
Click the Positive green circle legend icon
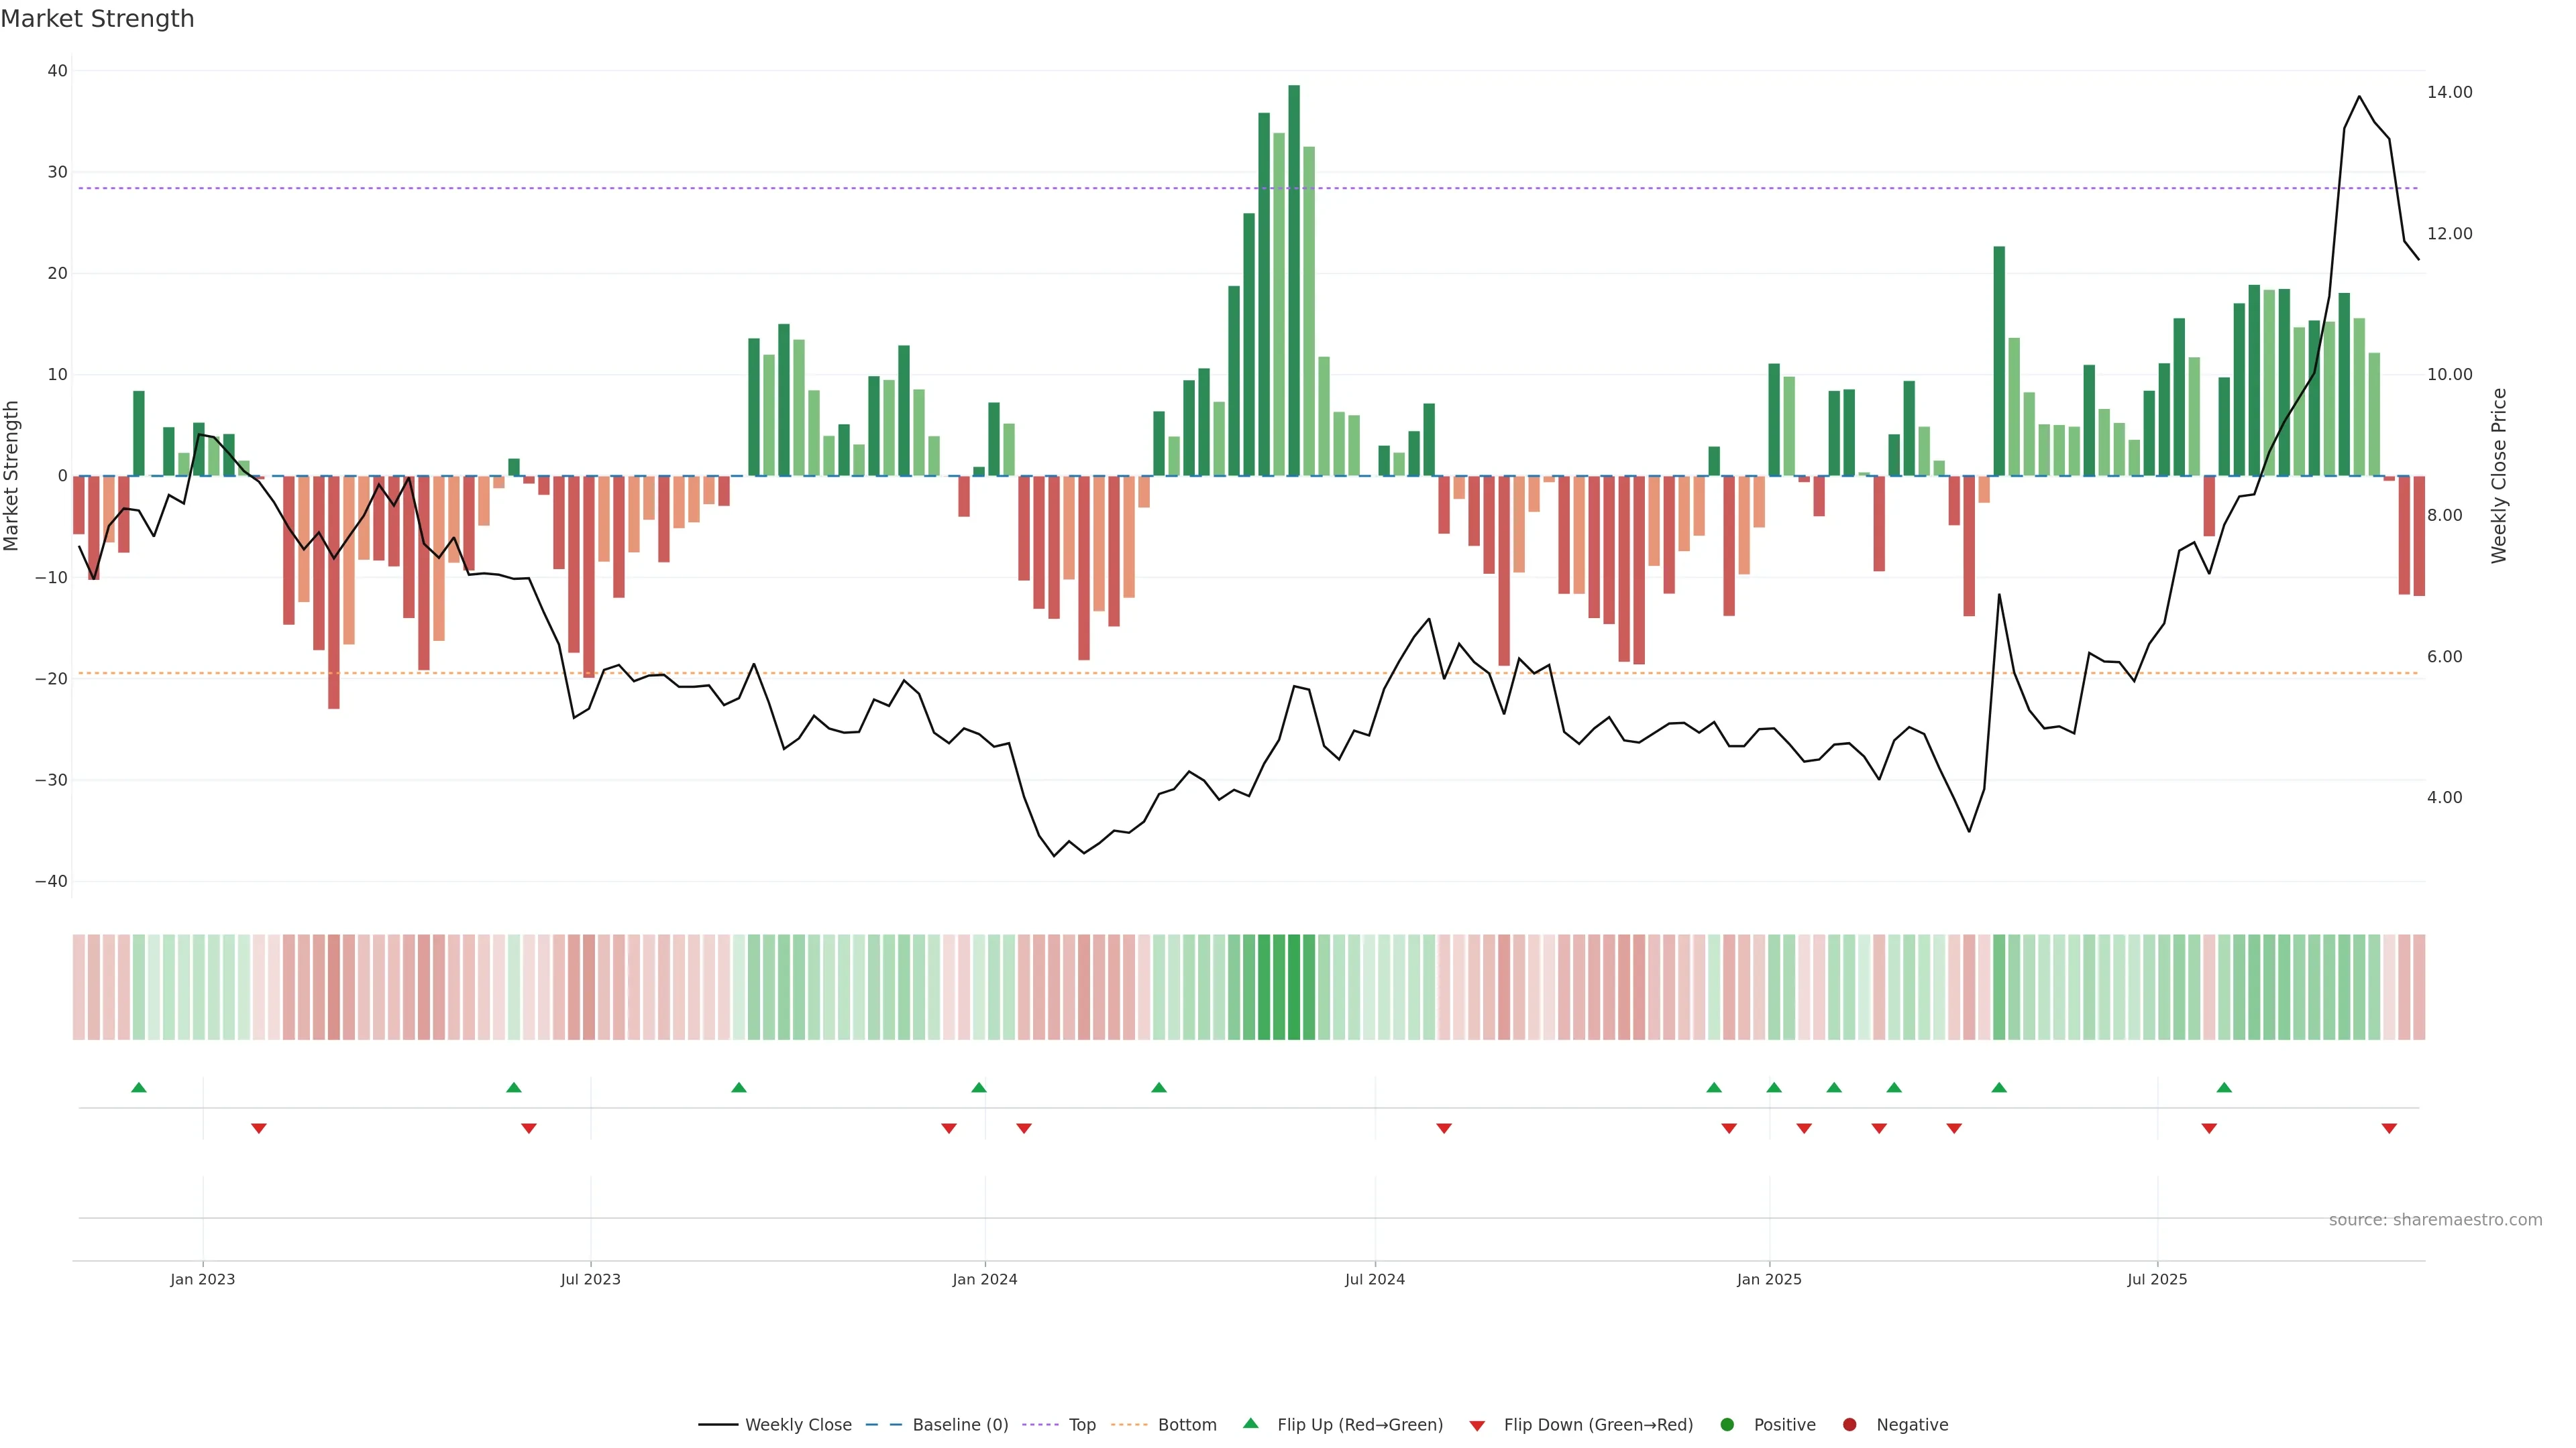pyautogui.click(x=1727, y=1425)
